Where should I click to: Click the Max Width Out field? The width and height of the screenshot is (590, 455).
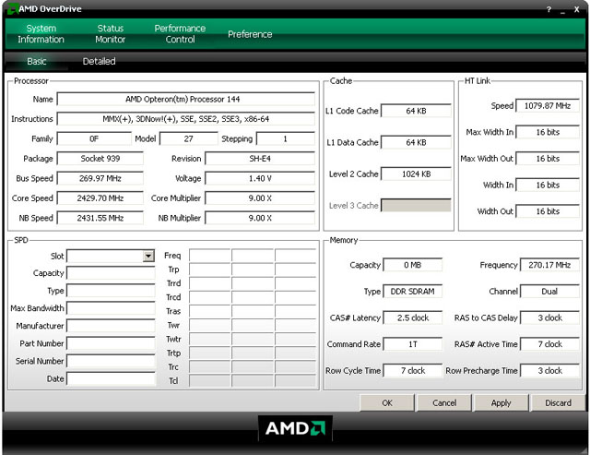click(x=548, y=159)
